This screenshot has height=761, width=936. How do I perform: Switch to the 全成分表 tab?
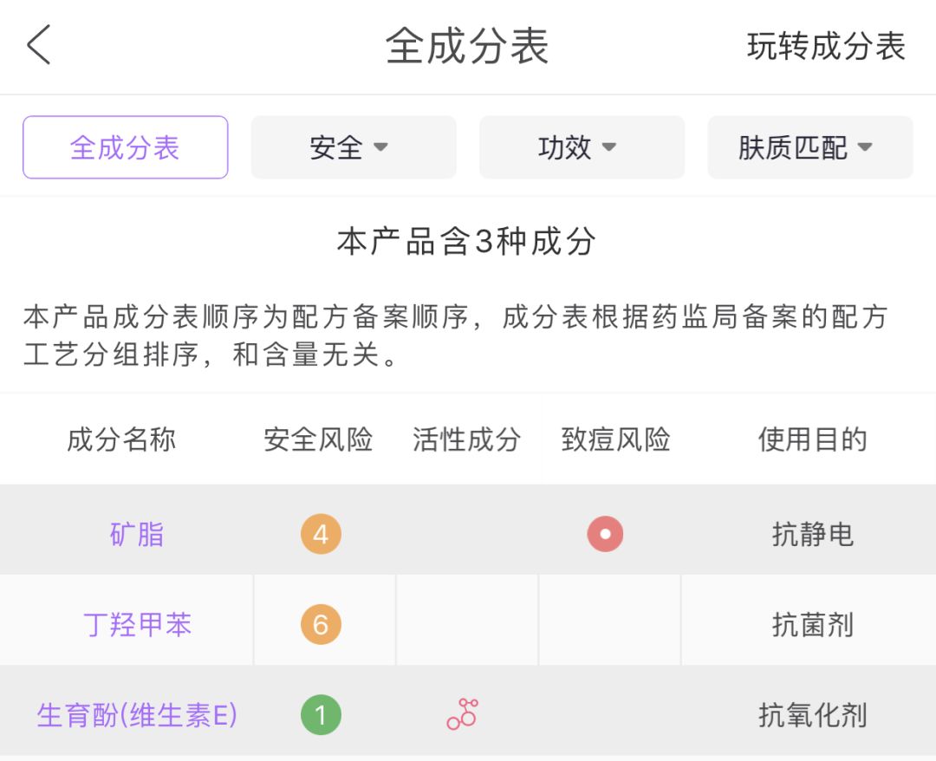125,147
